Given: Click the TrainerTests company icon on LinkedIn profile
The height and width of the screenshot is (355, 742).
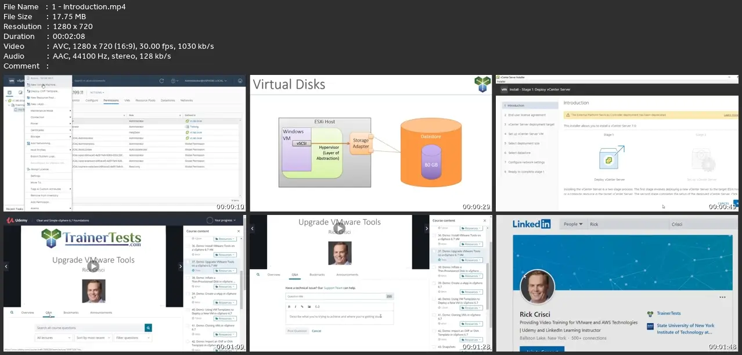Looking at the screenshot, I should point(650,314).
